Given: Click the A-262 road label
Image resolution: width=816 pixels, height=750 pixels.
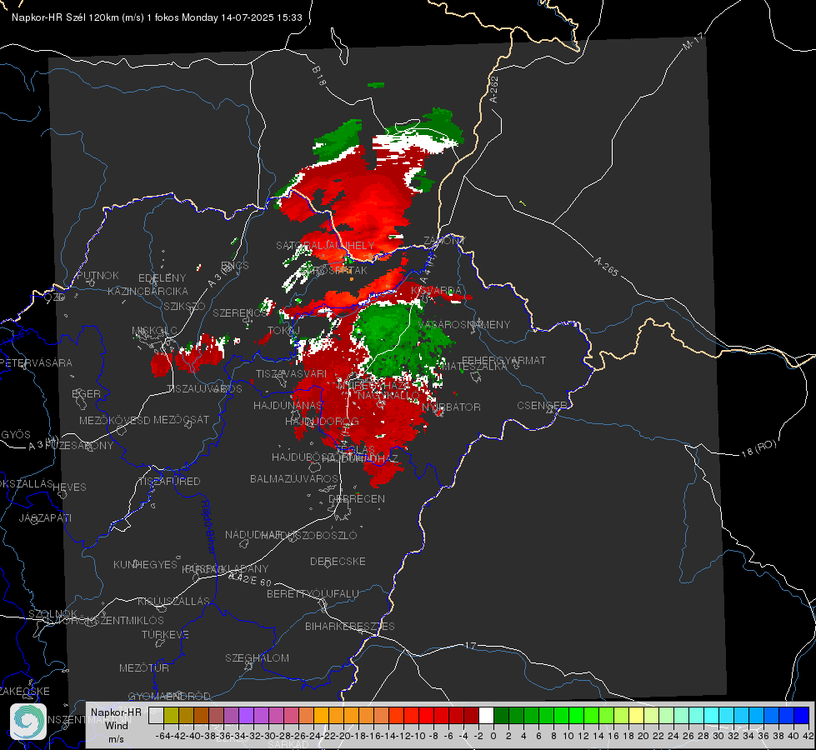Looking at the screenshot, I should point(494,89).
